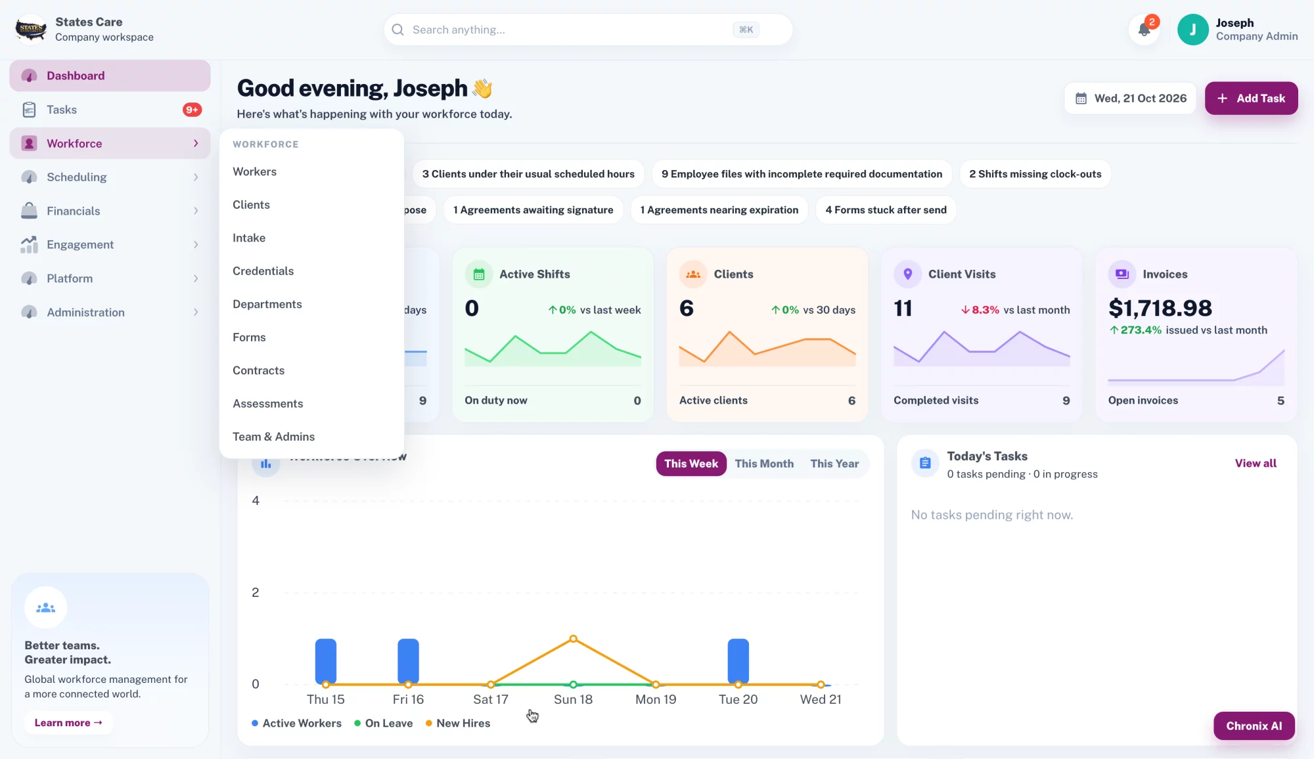Image resolution: width=1314 pixels, height=759 pixels.
Task: Expand the Administration menu chevron
Action: coord(196,313)
